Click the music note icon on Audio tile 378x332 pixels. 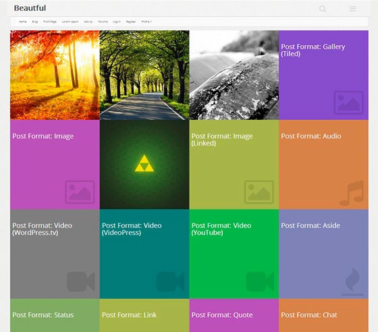pos(352,193)
